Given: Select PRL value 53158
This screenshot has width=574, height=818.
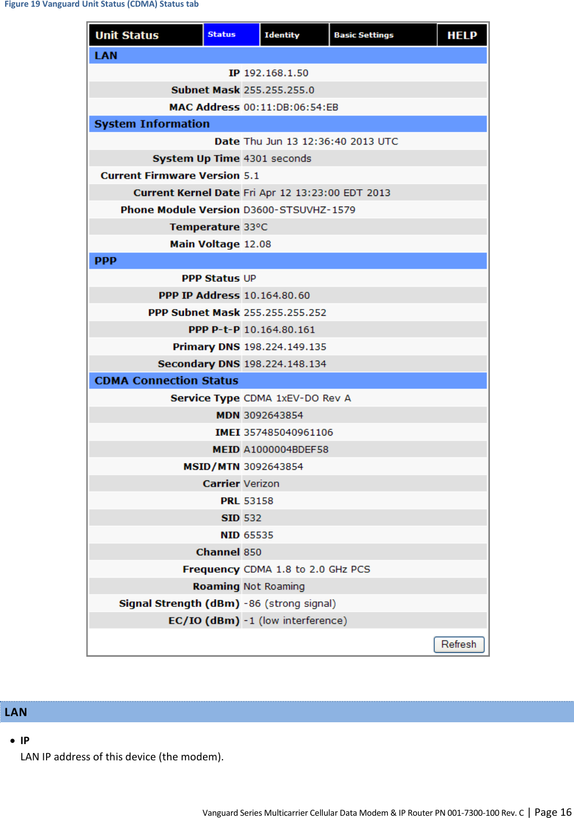Looking at the screenshot, I should coord(258,501).
